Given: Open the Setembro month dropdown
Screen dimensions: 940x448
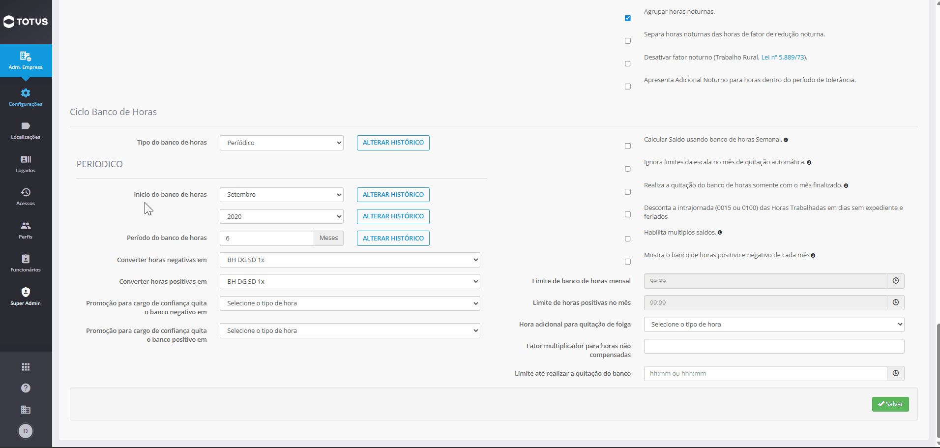Looking at the screenshot, I should pyautogui.click(x=282, y=195).
